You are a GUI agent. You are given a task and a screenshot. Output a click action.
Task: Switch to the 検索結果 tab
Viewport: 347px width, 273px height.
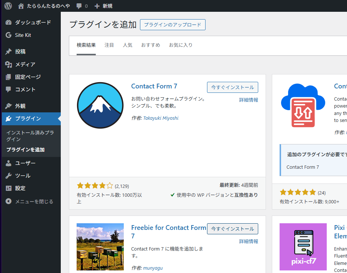(x=86, y=45)
